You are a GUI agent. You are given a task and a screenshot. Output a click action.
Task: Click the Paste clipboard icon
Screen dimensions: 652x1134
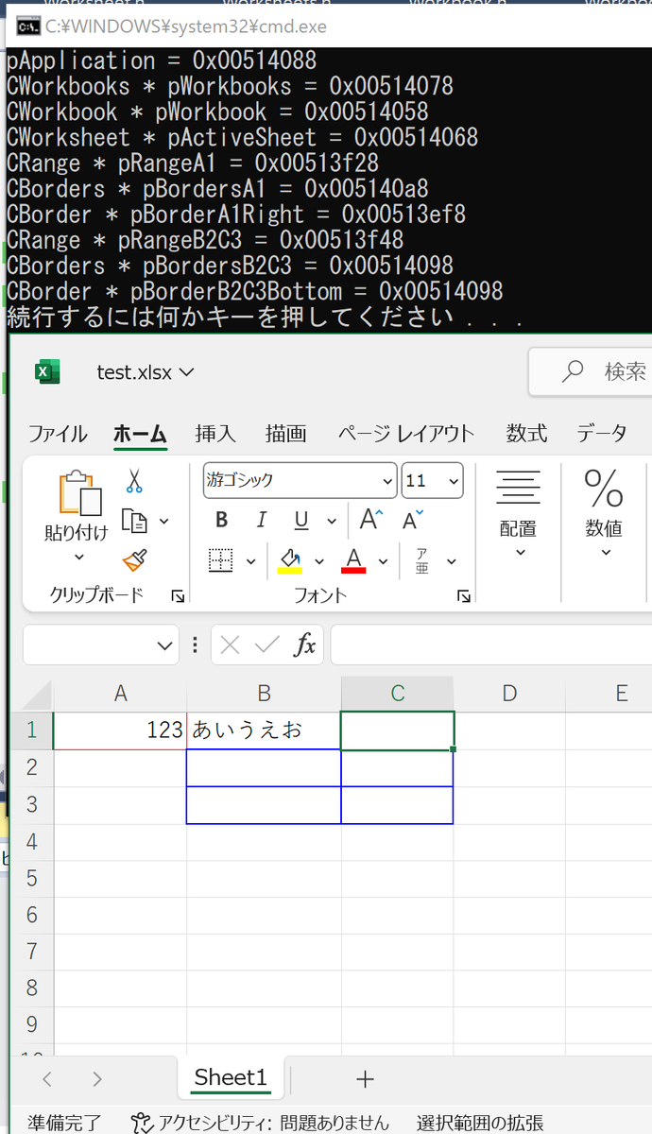(x=79, y=492)
